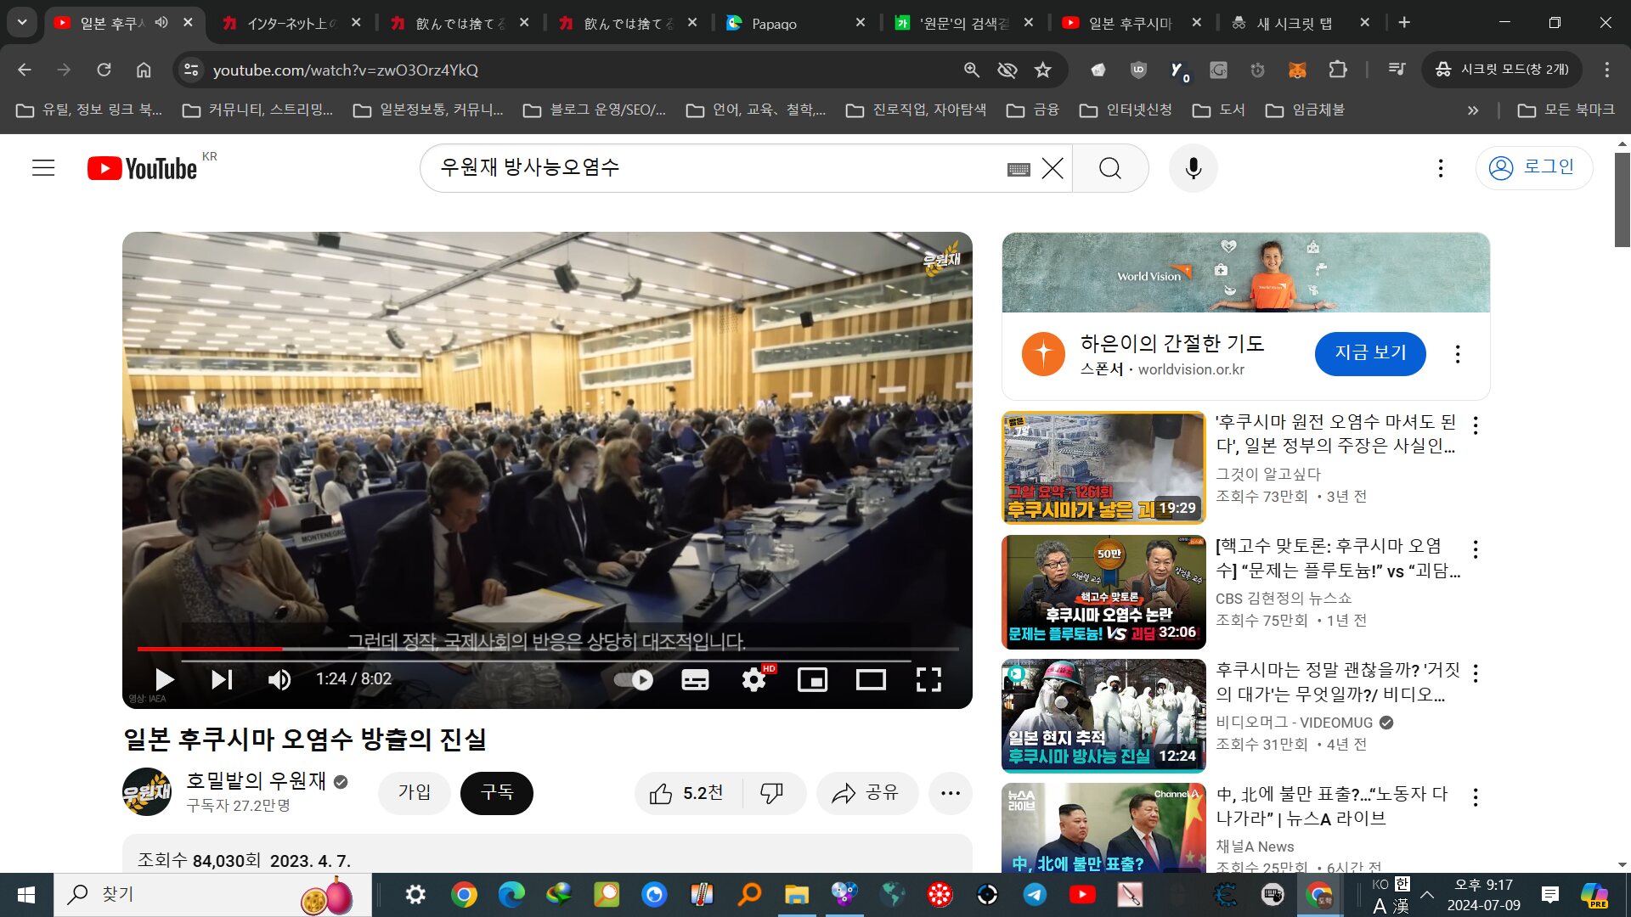
Task: Switch to Papago tab
Action: point(773,24)
